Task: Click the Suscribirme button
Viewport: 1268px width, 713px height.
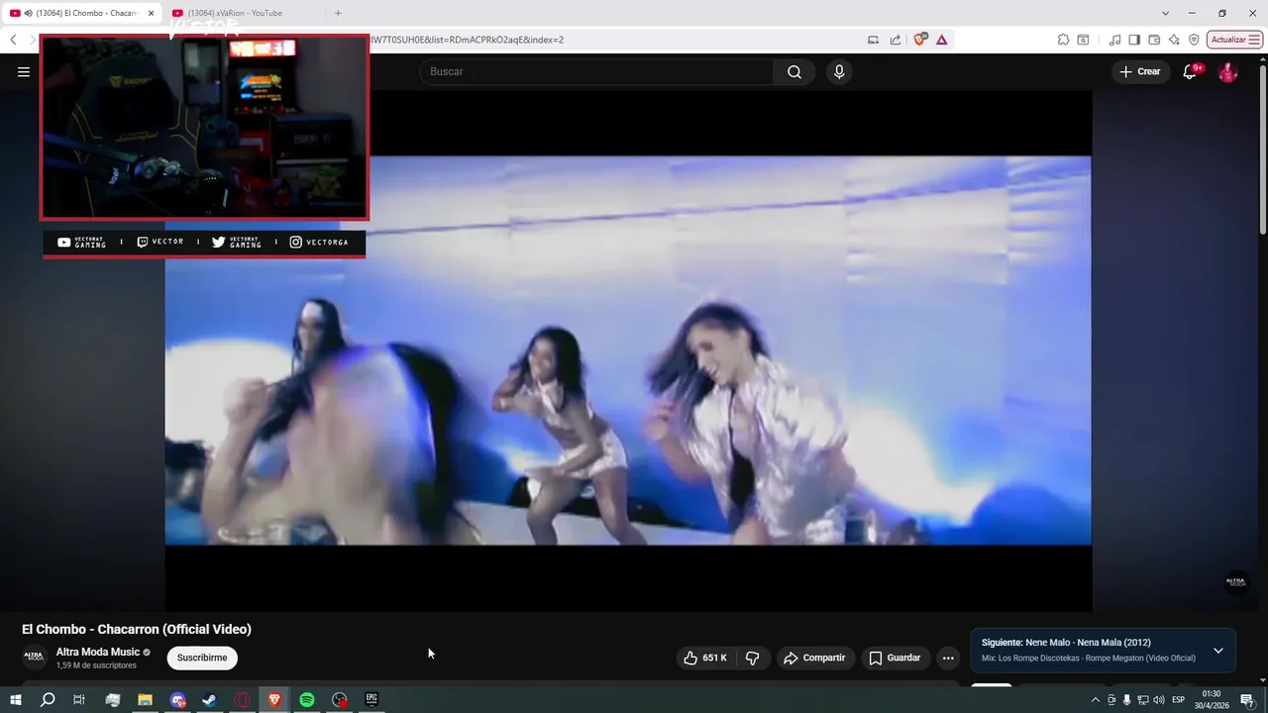Action: click(202, 658)
